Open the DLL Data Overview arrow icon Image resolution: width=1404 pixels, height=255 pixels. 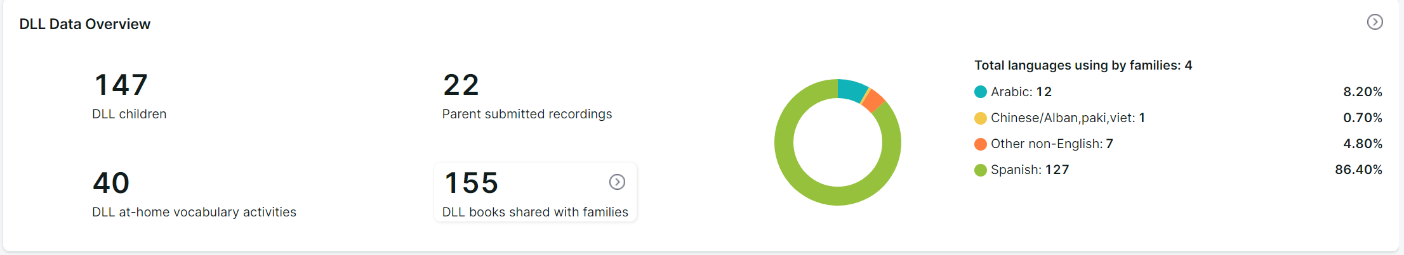click(1374, 22)
